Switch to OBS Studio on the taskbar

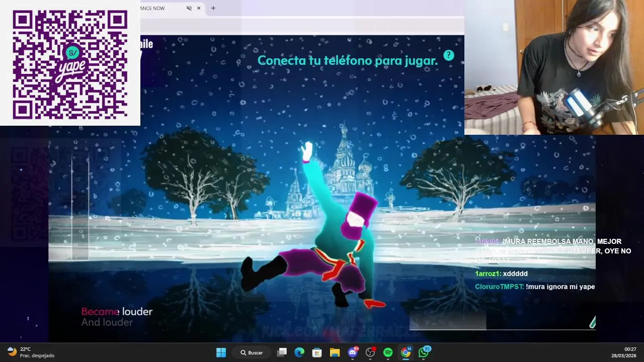(370, 352)
